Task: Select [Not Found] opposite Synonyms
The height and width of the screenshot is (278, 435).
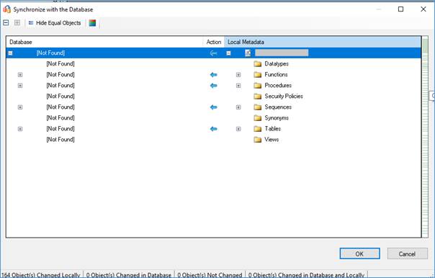Action: click(x=60, y=118)
